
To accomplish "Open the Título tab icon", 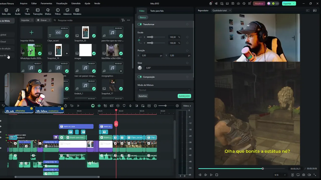I will tap(27, 10).
